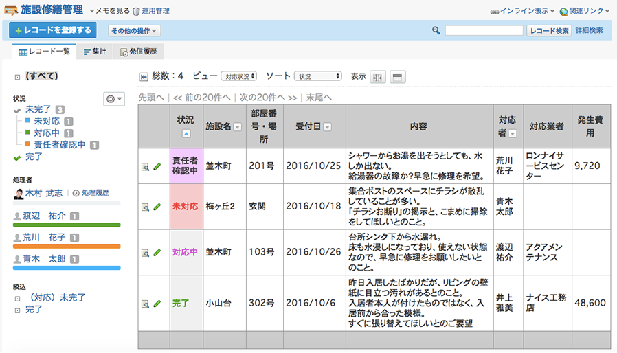Click the user icon next to 青木 太郎
617x353 pixels.
17,260
